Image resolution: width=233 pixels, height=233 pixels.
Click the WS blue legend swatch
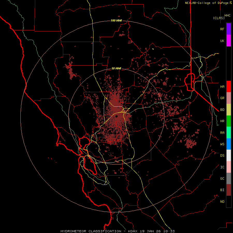click(x=229, y=144)
